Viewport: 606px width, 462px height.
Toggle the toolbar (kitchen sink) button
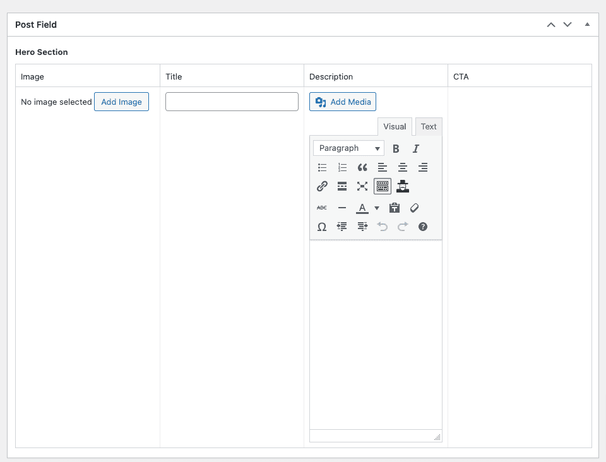pos(383,186)
